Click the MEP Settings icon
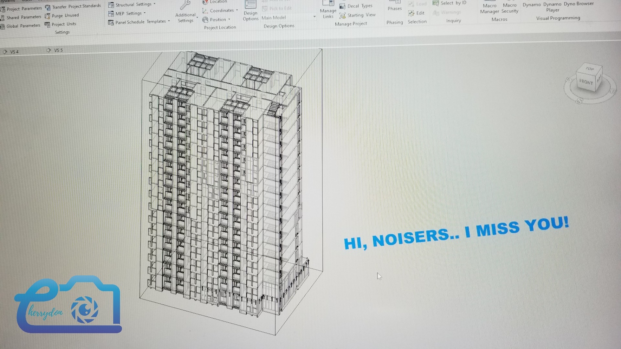This screenshot has height=349, width=621. [x=111, y=14]
